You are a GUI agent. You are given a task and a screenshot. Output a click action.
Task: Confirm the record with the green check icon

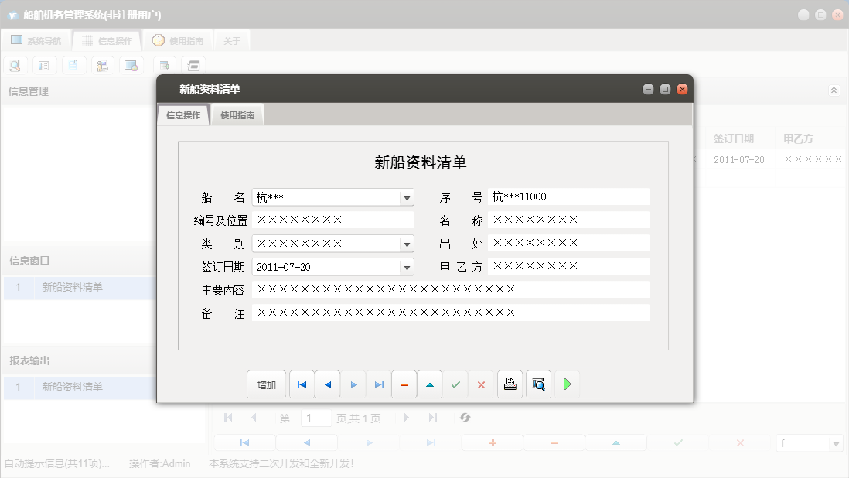coord(455,384)
